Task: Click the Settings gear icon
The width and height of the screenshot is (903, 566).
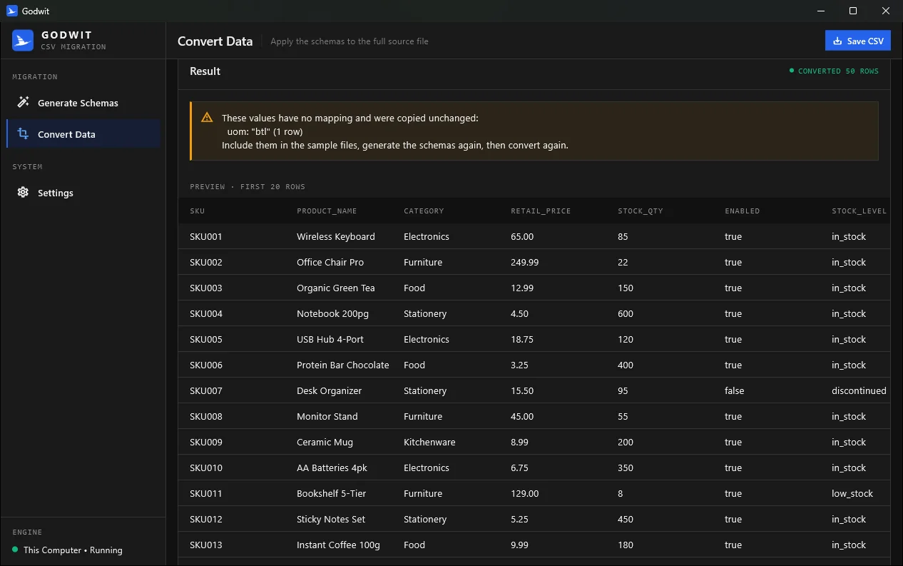Action: coord(23,193)
